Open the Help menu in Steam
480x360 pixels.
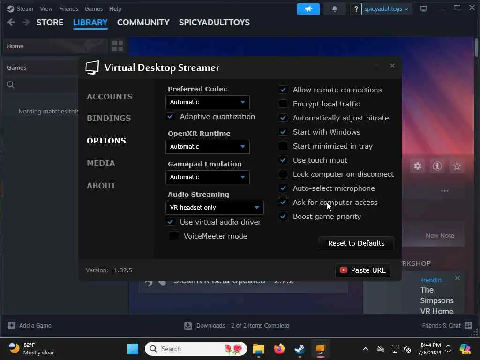[x=115, y=8]
